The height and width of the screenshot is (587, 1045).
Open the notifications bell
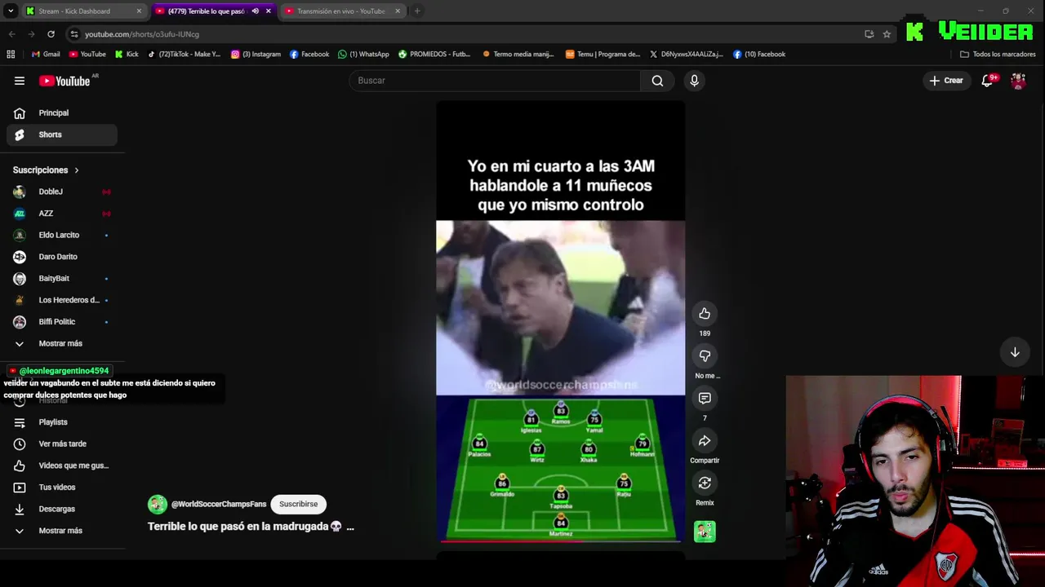coord(988,81)
